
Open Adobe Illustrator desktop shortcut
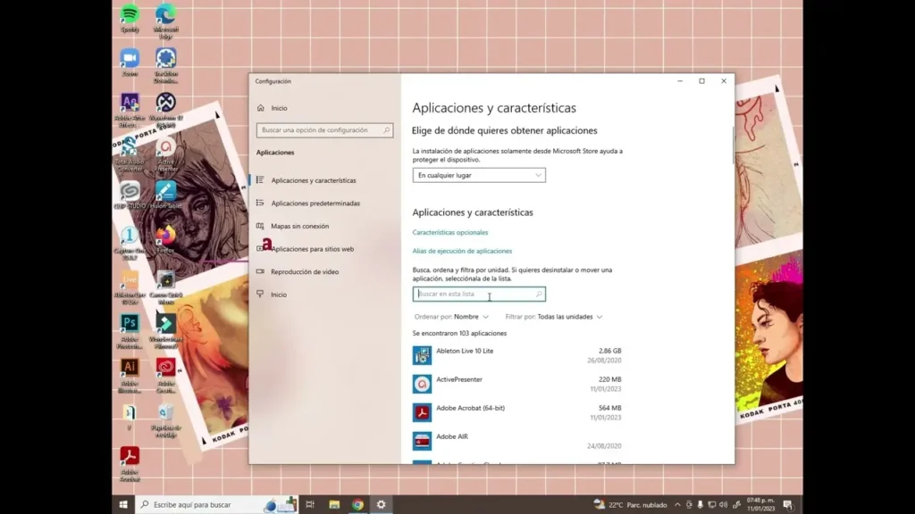130,368
